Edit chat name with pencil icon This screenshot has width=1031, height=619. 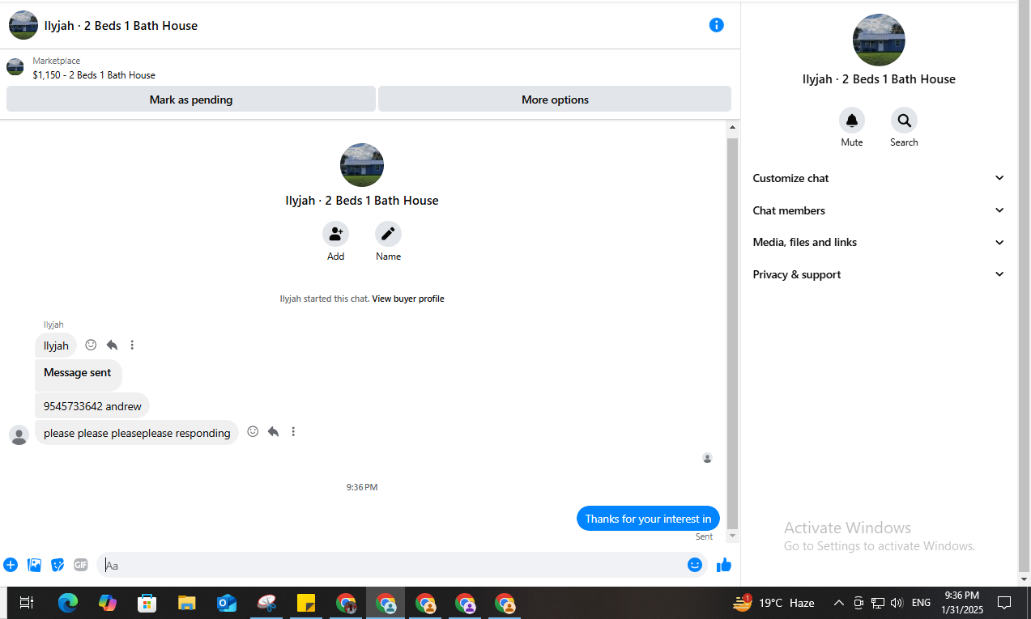[388, 234]
